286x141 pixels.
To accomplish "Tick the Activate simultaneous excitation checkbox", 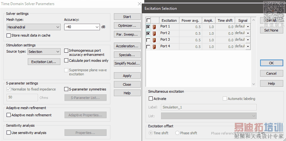I will (151, 99).
